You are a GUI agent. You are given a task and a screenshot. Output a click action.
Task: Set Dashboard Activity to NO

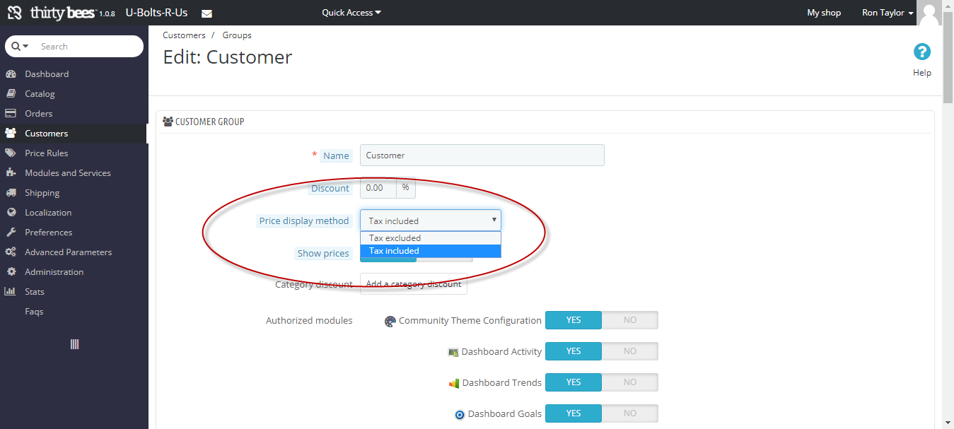(x=630, y=351)
